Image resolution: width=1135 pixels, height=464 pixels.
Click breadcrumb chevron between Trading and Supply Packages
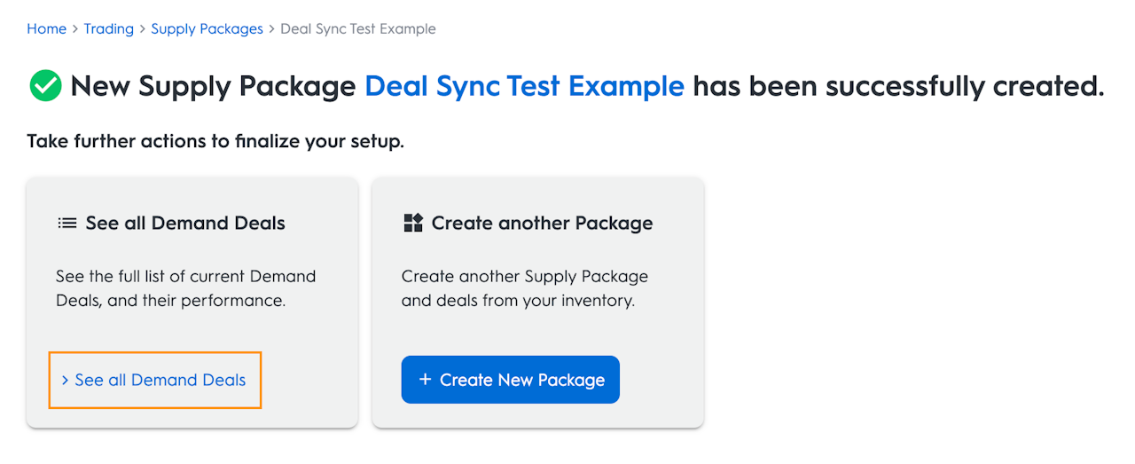coord(143,29)
